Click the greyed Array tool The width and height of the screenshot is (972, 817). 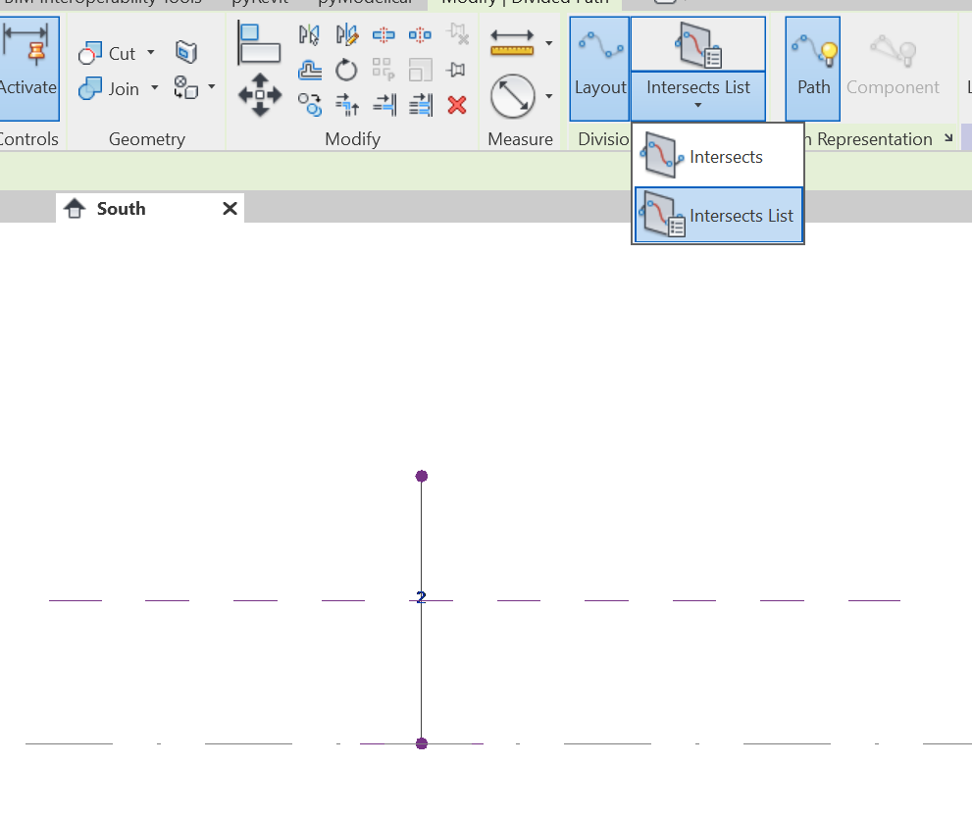[384, 70]
